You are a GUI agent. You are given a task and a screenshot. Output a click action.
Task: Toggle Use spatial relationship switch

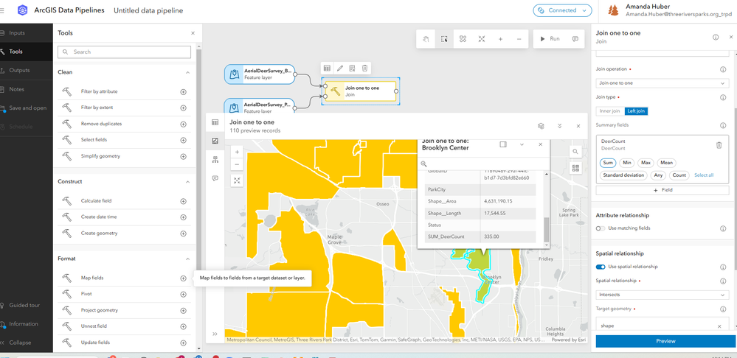[601, 267]
